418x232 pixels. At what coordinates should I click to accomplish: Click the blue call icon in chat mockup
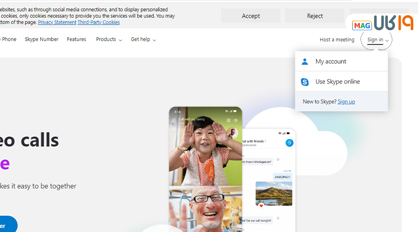tap(289, 143)
